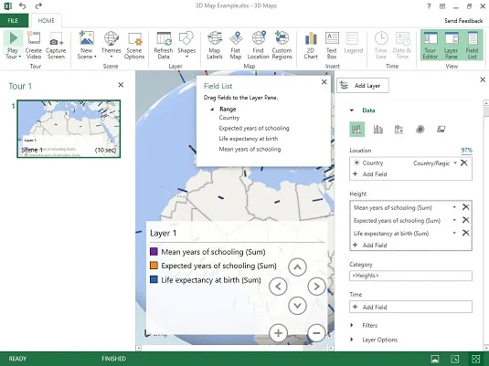Open Create Video tool
489x366 pixels.
34,45
